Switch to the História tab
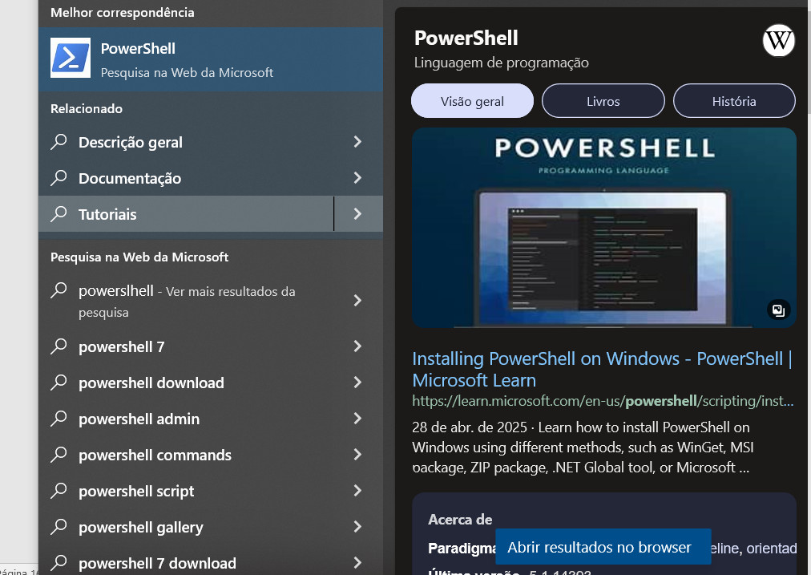Image resolution: width=811 pixels, height=575 pixels. pos(734,101)
